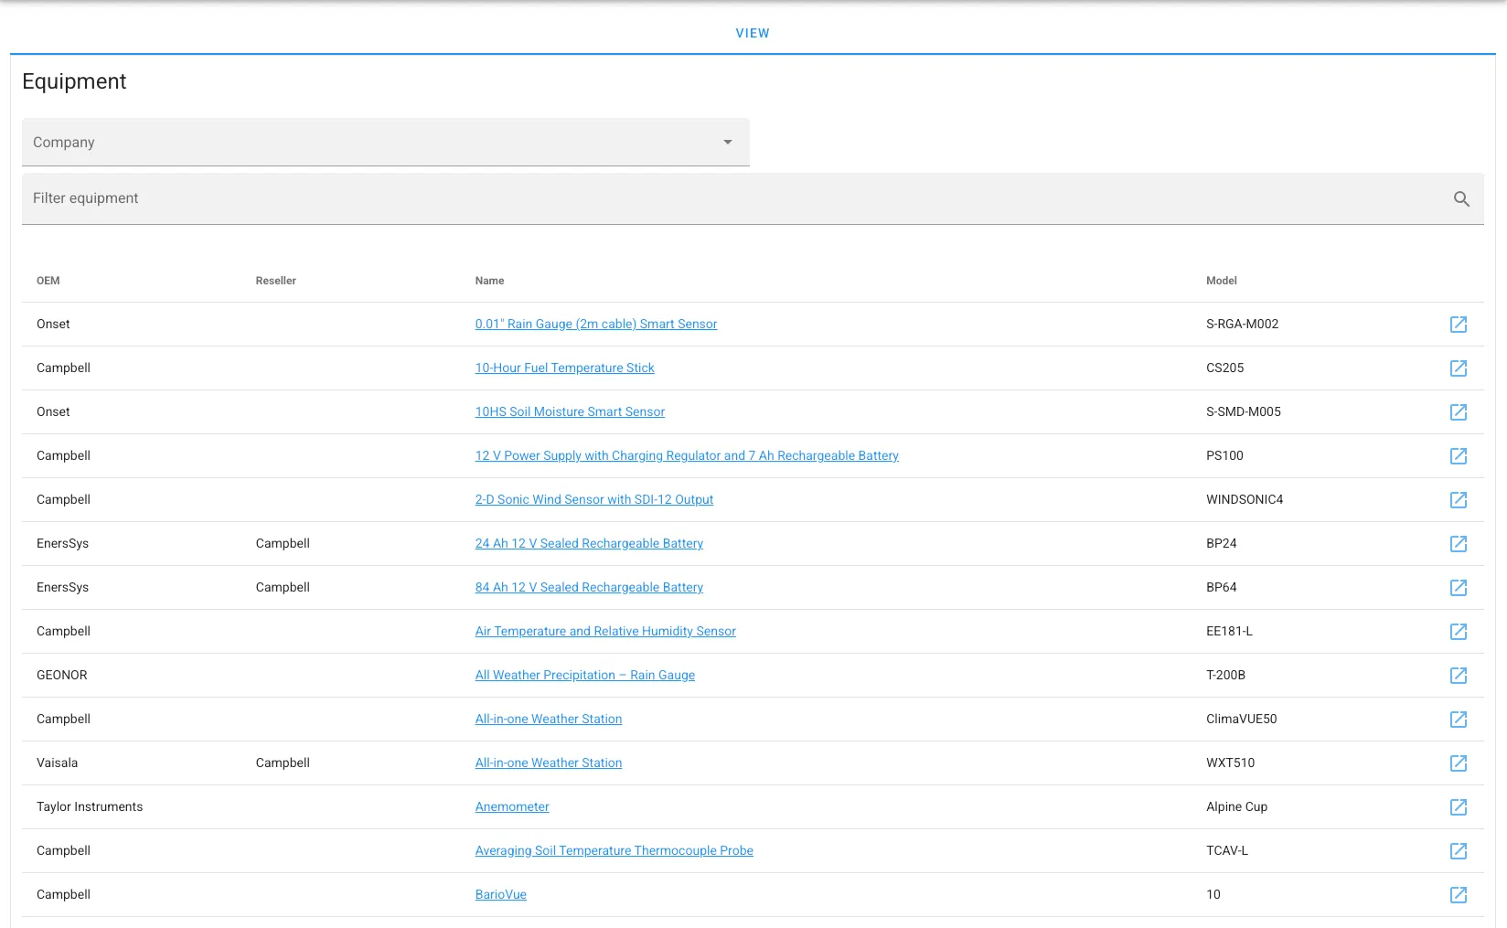1507x928 pixels.
Task: Open 84 Ah 12 V Sealed Battery link
Action: pos(589,587)
